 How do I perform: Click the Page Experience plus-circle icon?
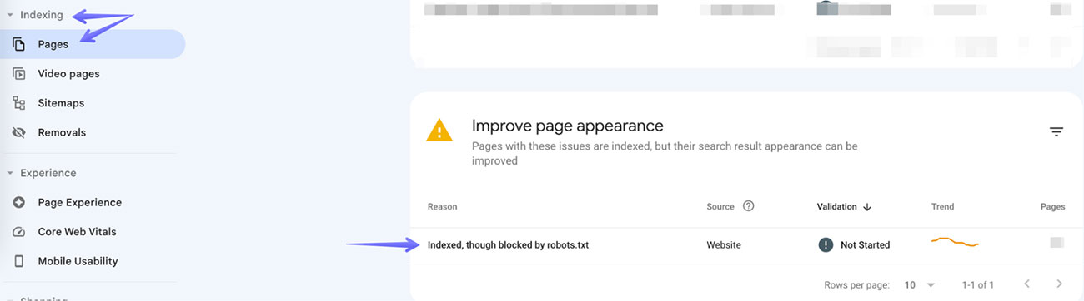click(18, 202)
